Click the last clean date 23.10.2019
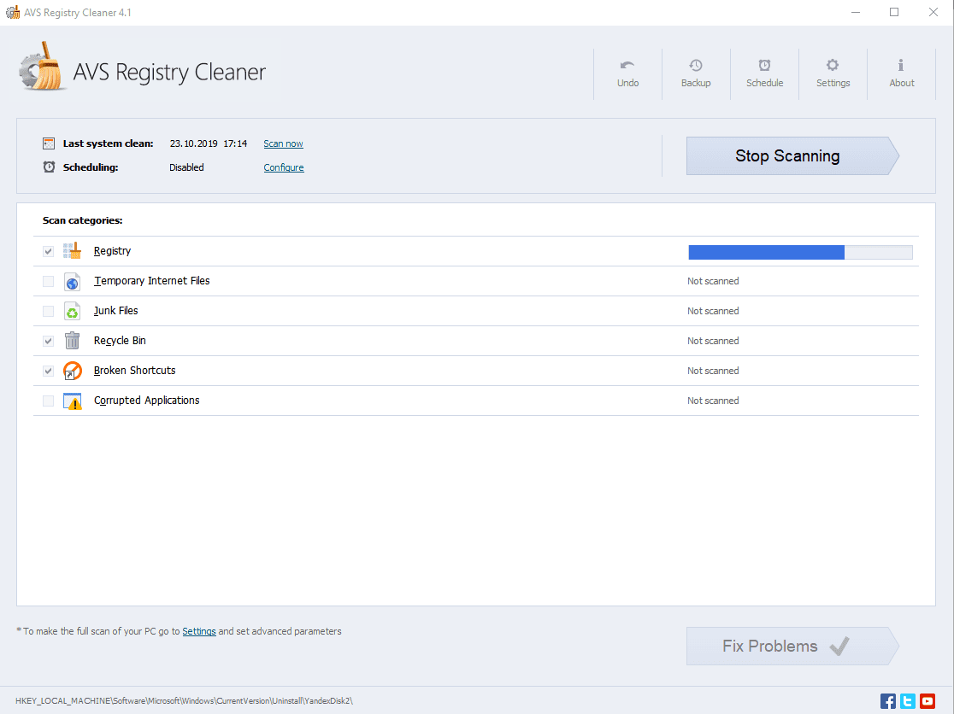The image size is (954, 714). pos(193,143)
